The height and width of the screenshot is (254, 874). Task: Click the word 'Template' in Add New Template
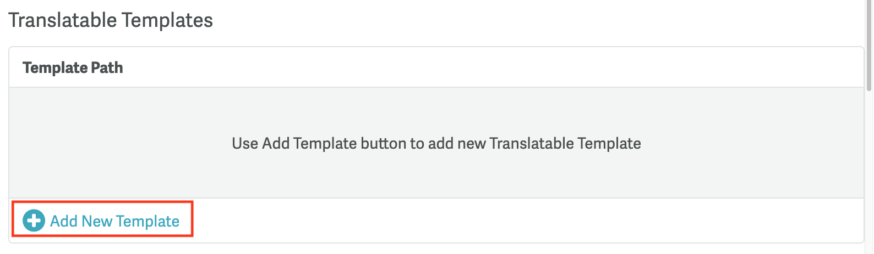click(x=148, y=221)
